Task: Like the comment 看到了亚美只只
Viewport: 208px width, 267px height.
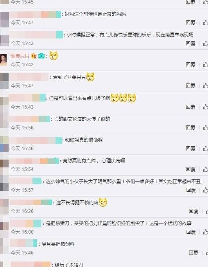Action: click(x=206, y=85)
